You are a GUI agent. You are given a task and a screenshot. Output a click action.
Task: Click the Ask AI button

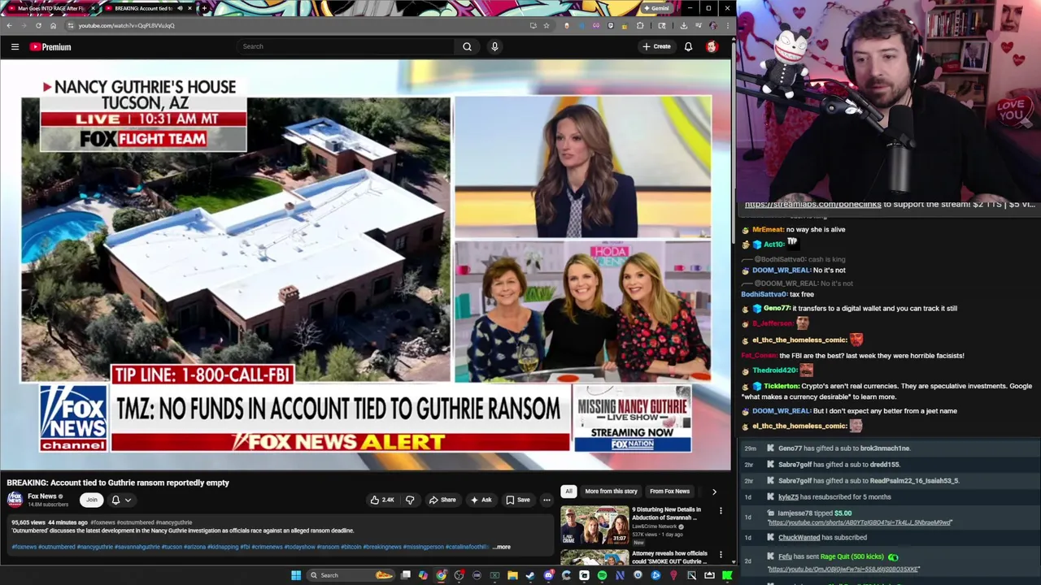[481, 500]
